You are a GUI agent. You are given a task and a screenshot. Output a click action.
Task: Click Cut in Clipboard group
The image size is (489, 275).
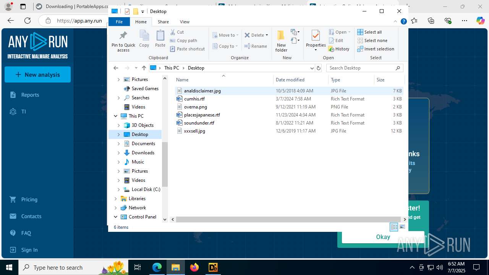177,32
